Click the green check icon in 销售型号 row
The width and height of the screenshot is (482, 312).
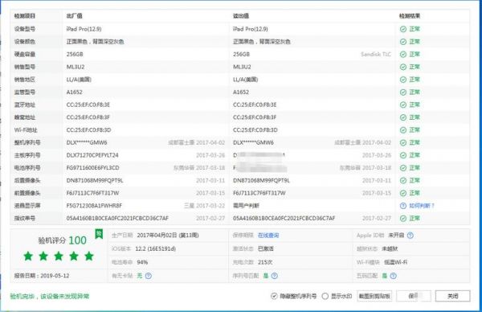pyautogui.click(x=403, y=67)
